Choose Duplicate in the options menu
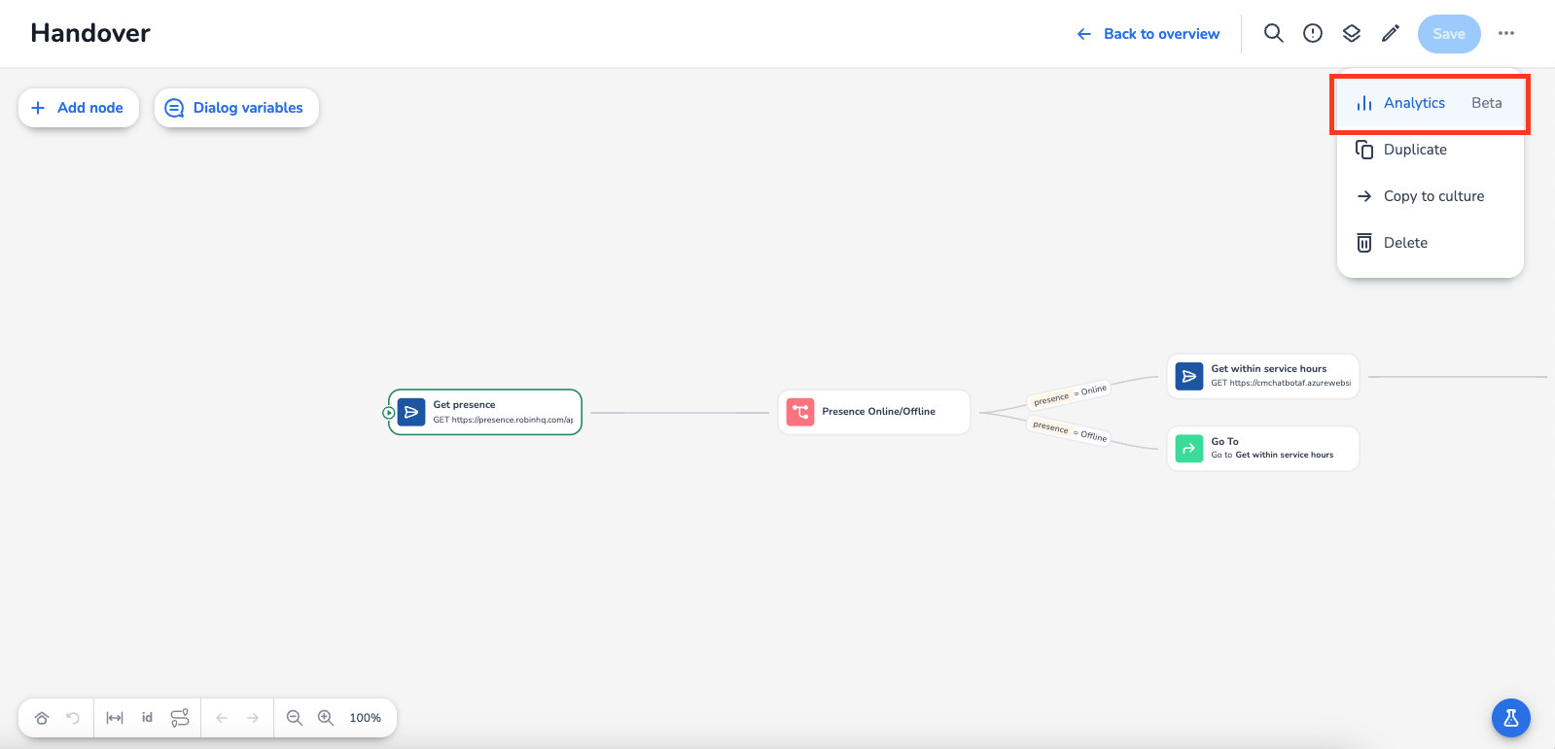Image resolution: width=1555 pixels, height=749 pixels. 1415,150
